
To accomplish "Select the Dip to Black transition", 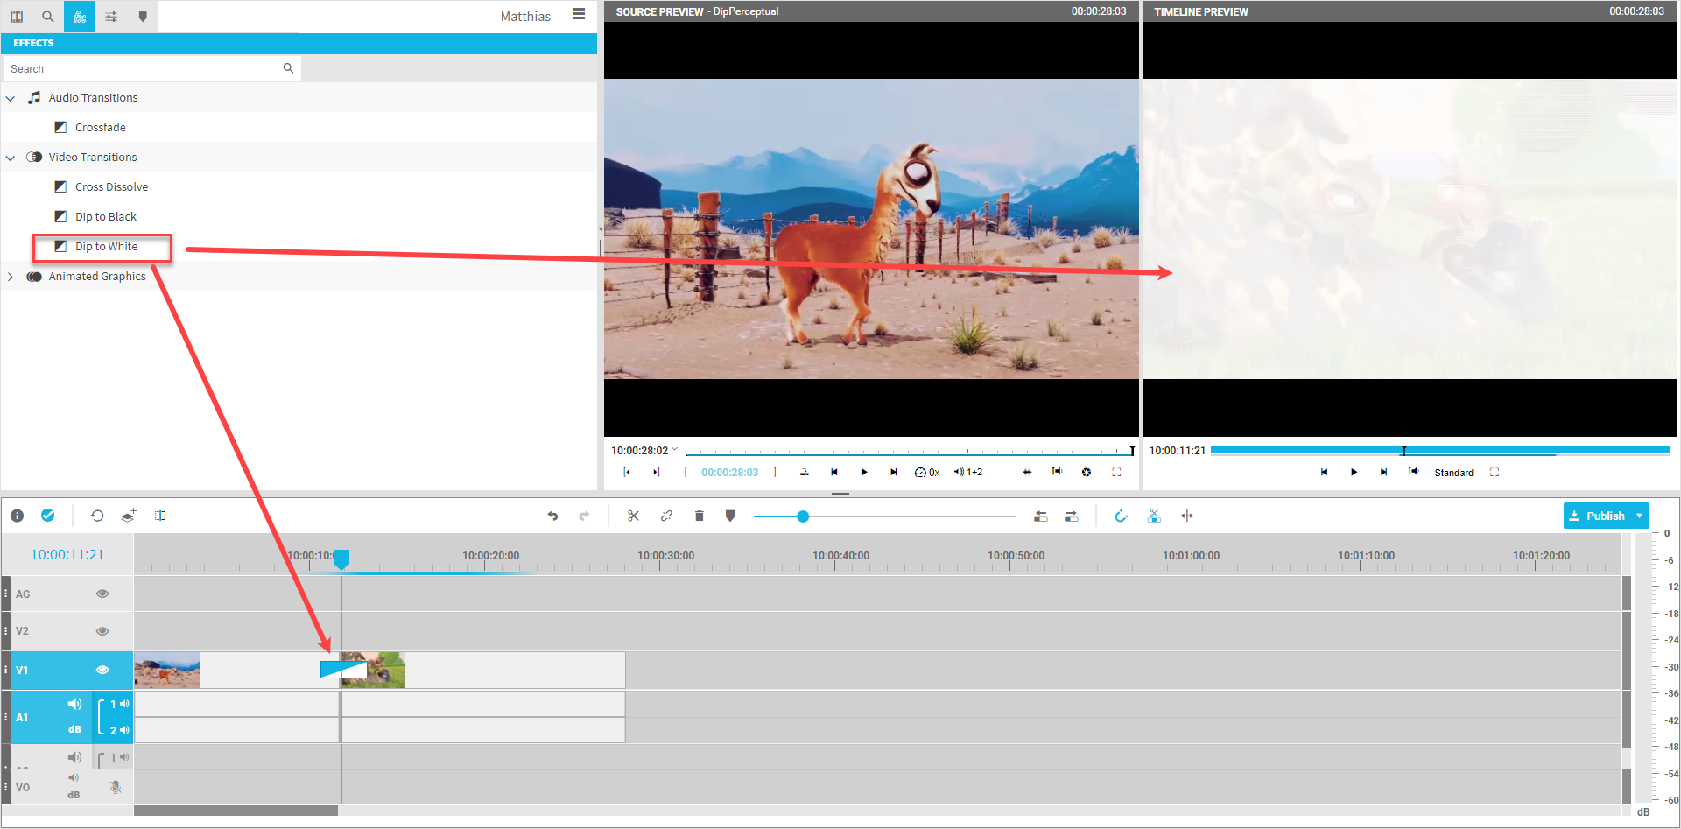I will coord(105,216).
